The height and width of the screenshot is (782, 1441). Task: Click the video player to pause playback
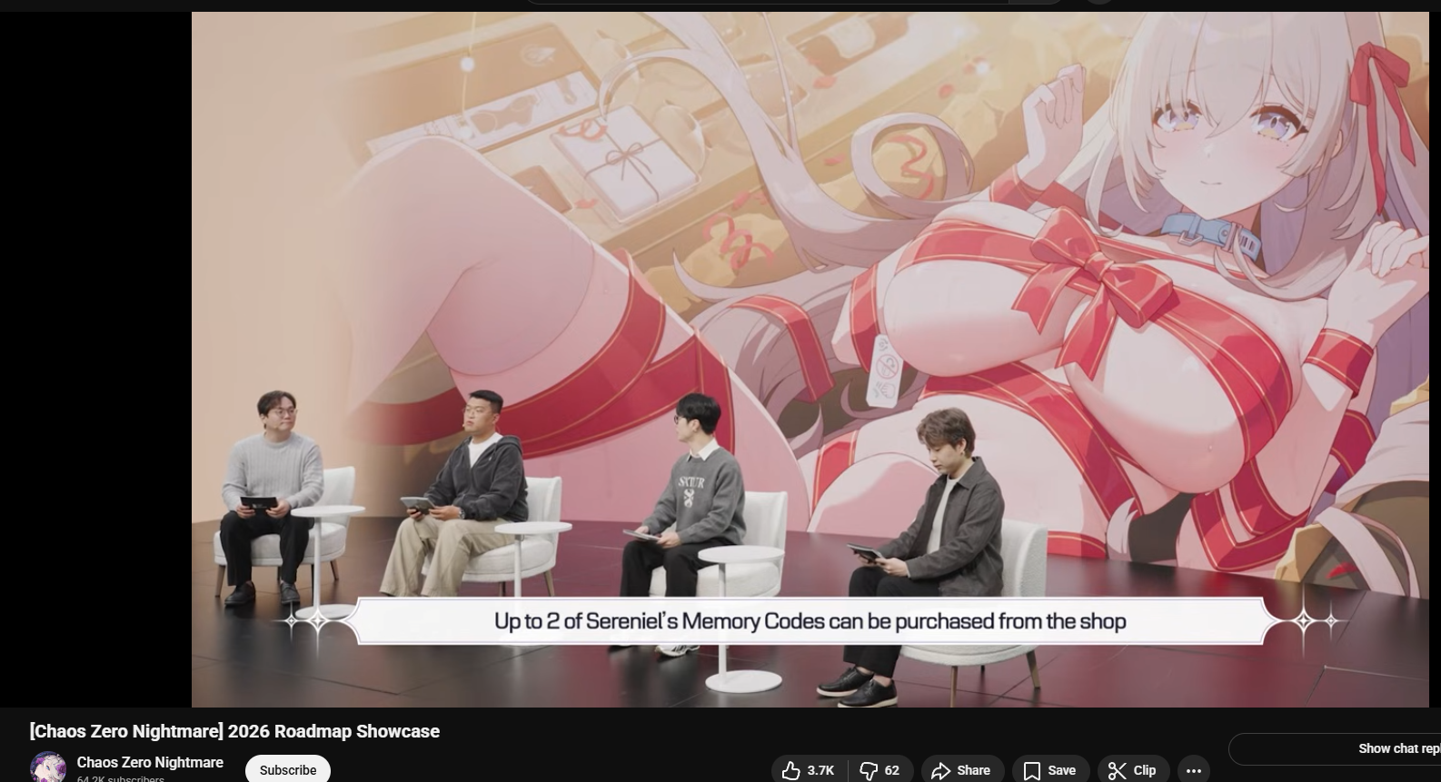tap(810, 360)
